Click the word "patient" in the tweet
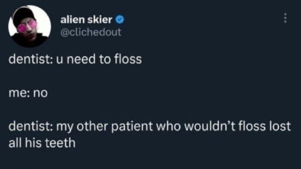 pos(132,127)
